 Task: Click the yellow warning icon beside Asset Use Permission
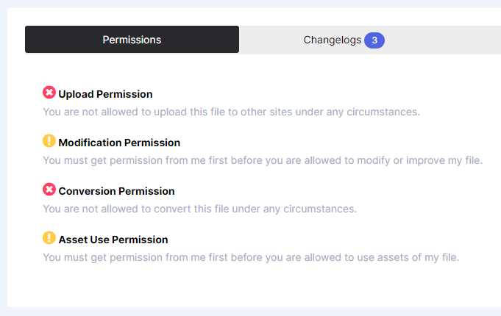pyautogui.click(x=49, y=238)
